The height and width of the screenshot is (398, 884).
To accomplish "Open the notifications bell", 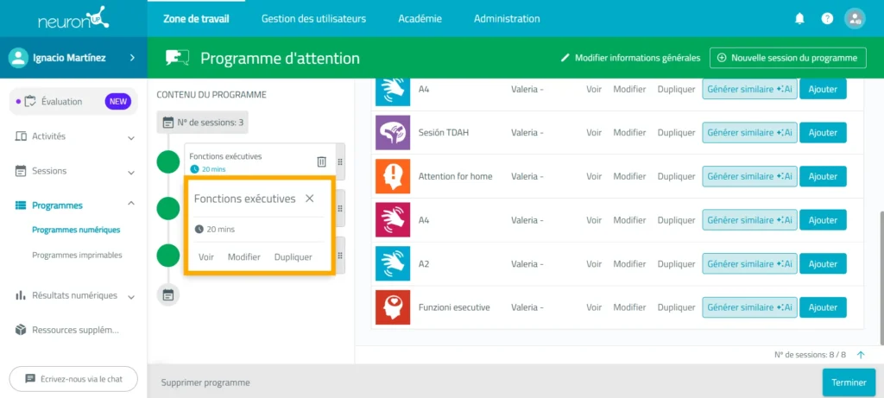I will 799,19.
